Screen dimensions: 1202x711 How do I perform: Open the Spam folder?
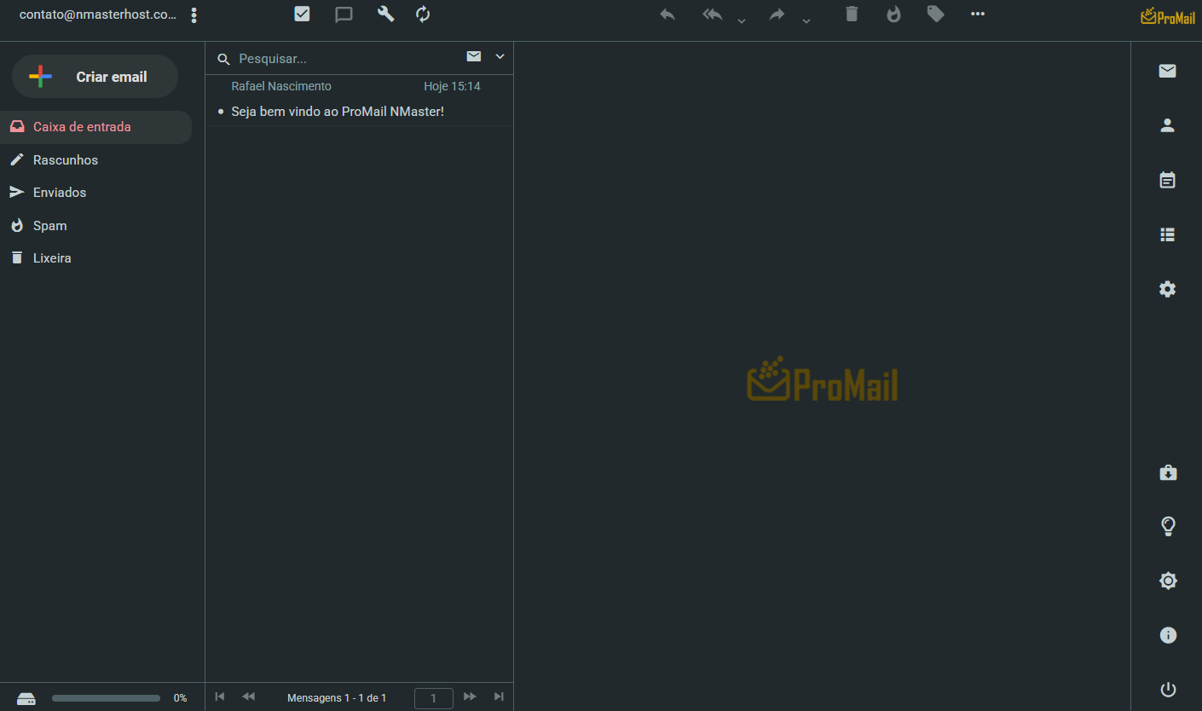click(x=95, y=226)
